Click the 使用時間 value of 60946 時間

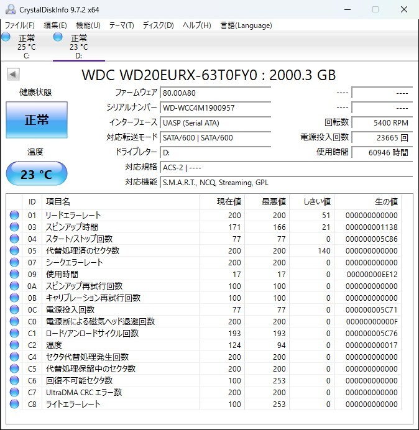[x=382, y=152]
